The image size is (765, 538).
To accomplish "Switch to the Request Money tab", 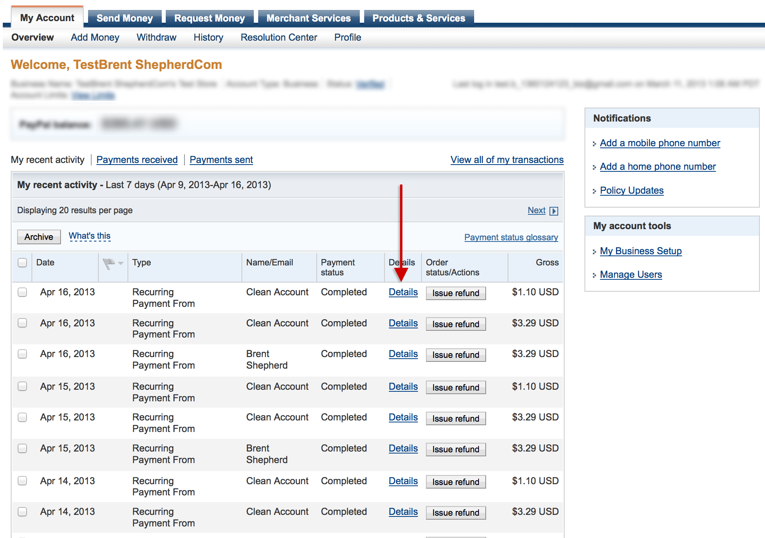I will pos(210,18).
